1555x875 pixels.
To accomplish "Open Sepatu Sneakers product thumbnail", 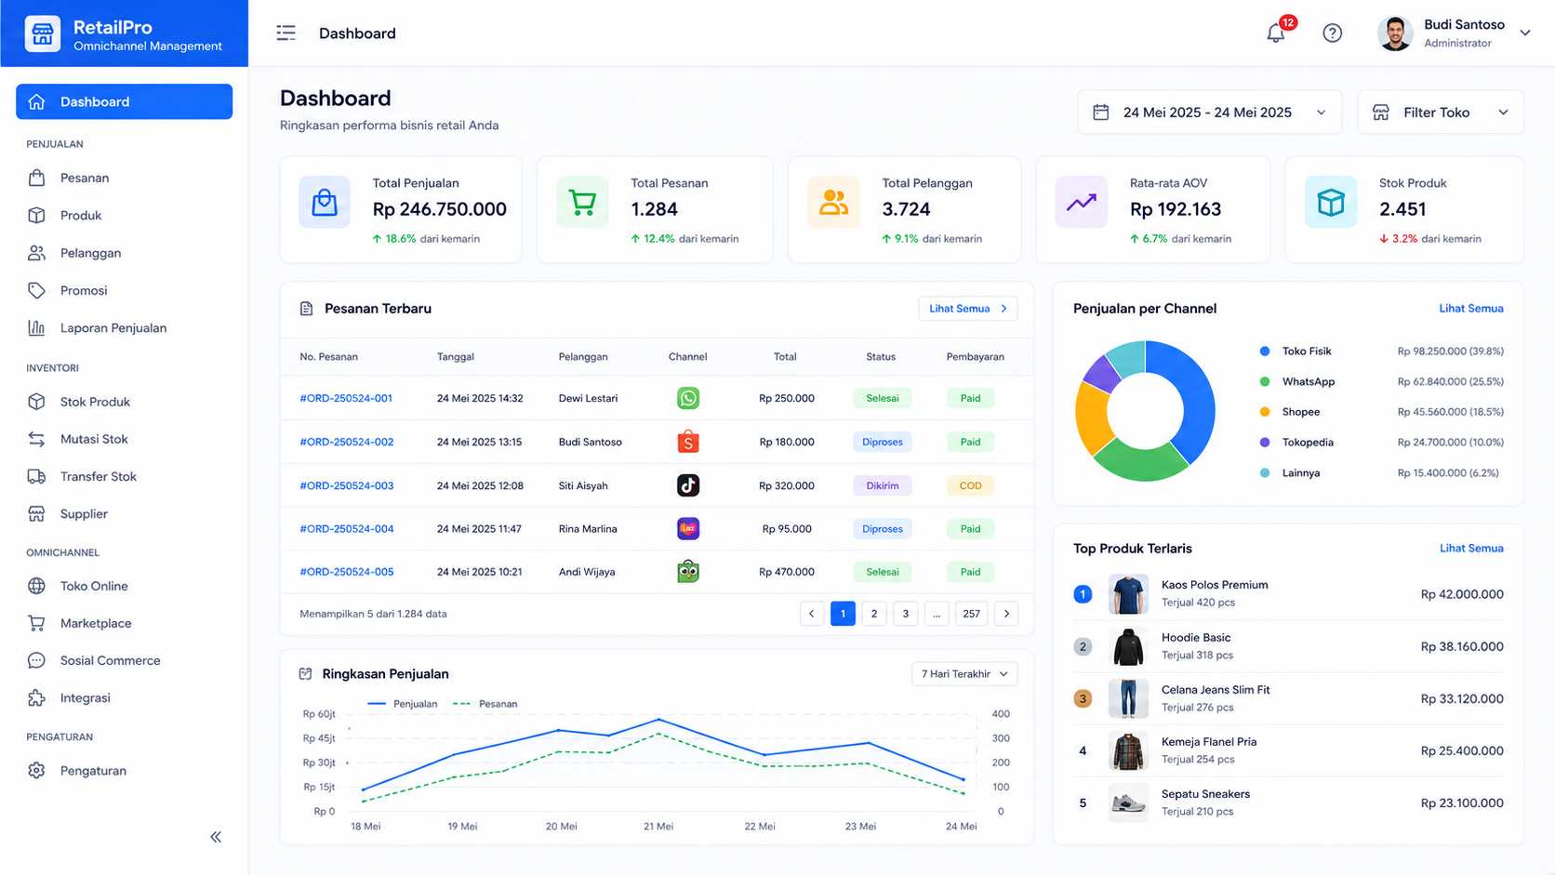I will [1128, 802].
